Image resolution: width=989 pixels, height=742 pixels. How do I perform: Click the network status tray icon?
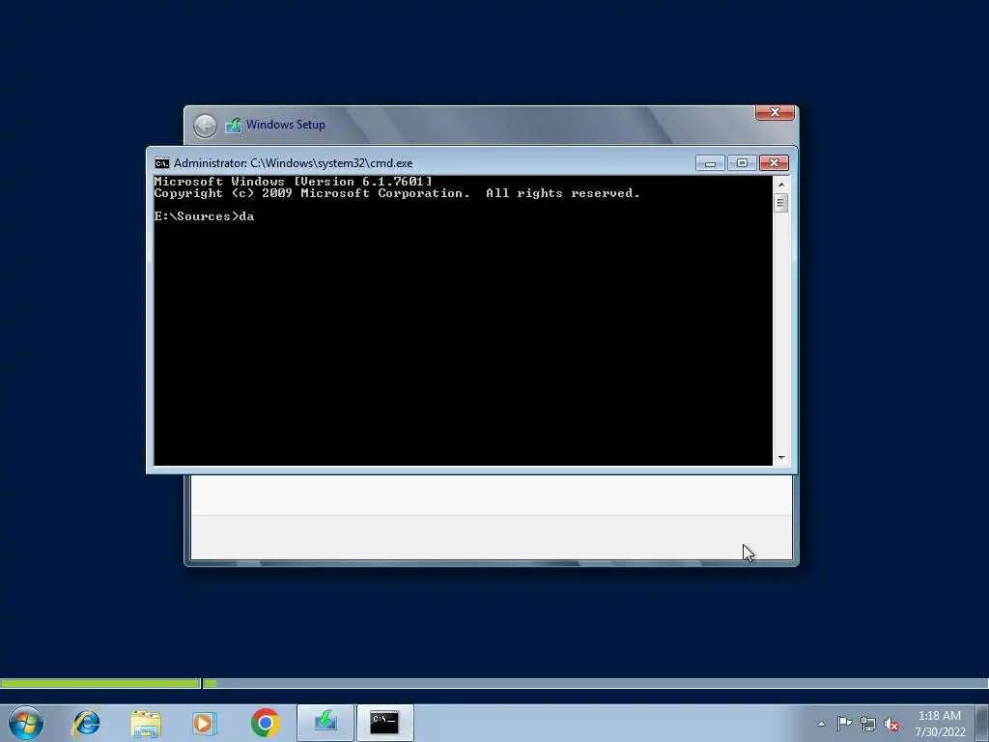[868, 724]
